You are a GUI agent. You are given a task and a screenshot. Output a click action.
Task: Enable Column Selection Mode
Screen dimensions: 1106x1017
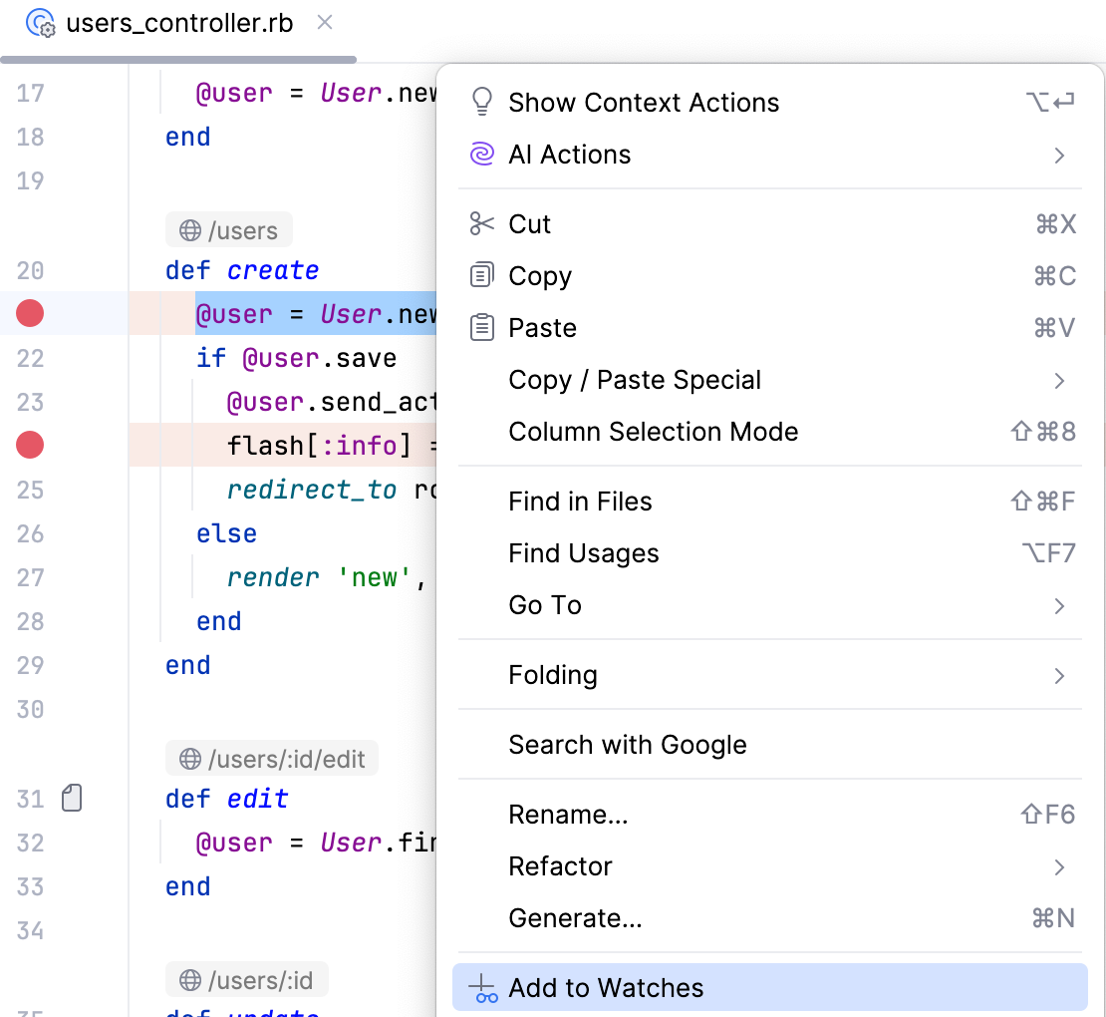(653, 431)
